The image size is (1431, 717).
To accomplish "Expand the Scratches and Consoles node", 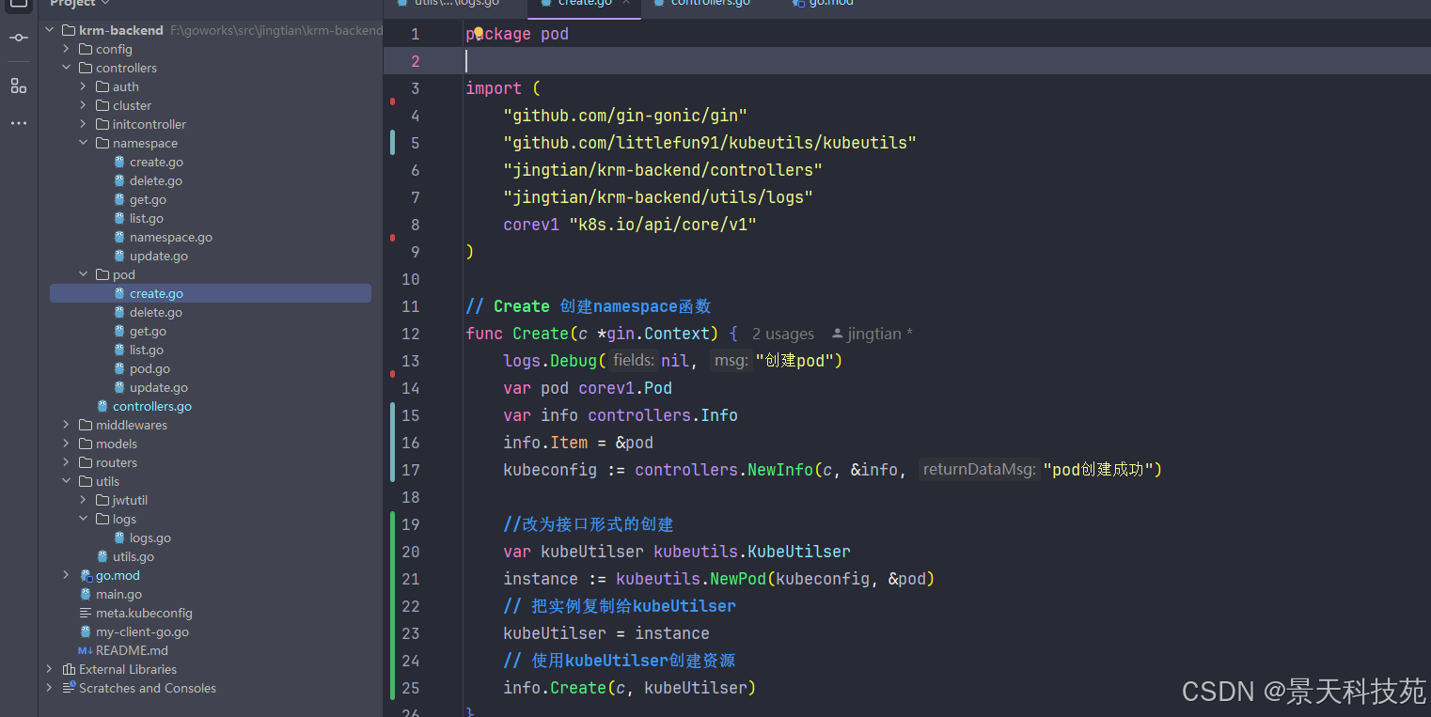I will pos(49,688).
